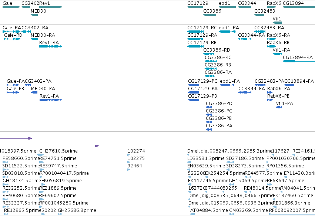Image resolution: width=315 pixels, height=216 pixels.
Task: Click the Vti1 gene feature
Action: pos(277,22)
